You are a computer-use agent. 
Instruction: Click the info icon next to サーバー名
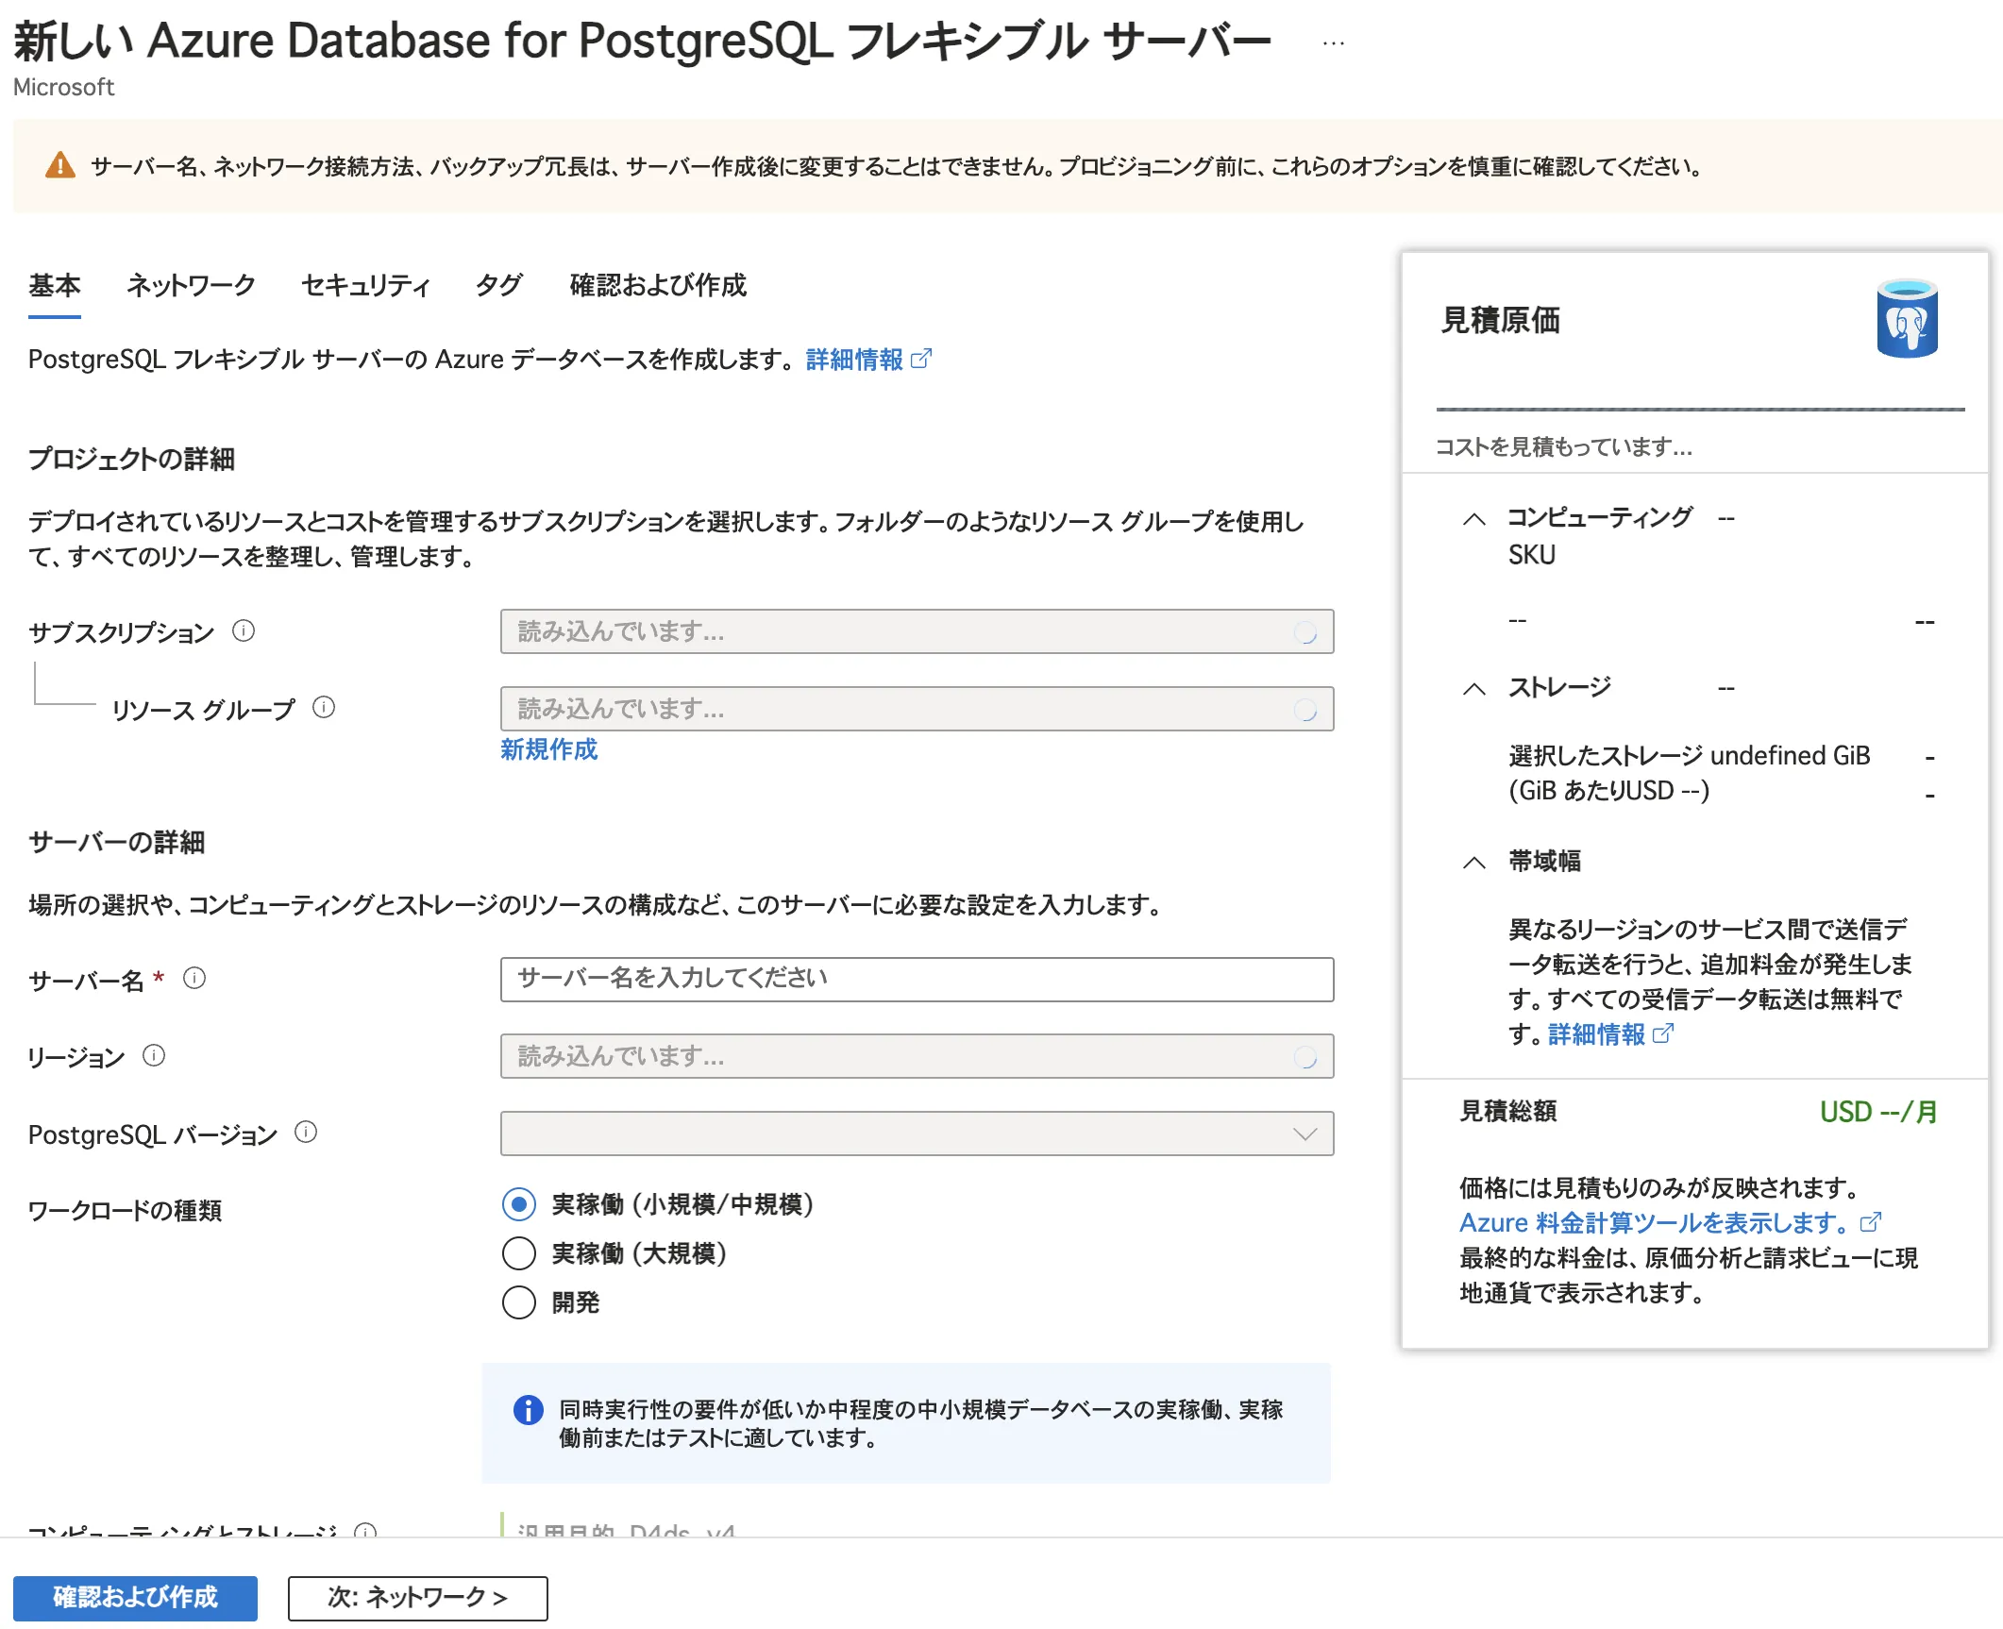(x=195, y=979)
